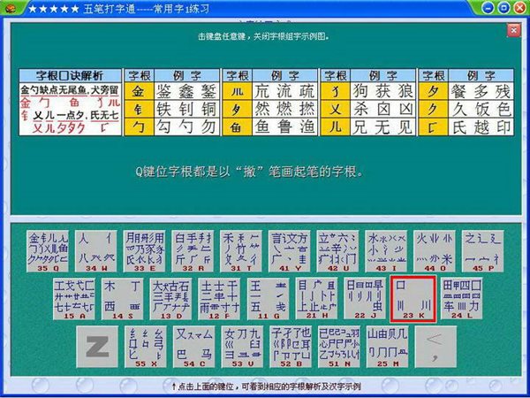Image resolution: width=530 pixels, height=398 pixels.
Task: Select the 31 T key tile
Action: click(241, 251)
